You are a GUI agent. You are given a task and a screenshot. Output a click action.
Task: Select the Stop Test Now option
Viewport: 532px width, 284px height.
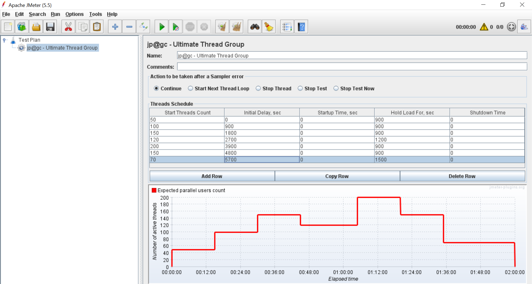(x=336, y=88)
